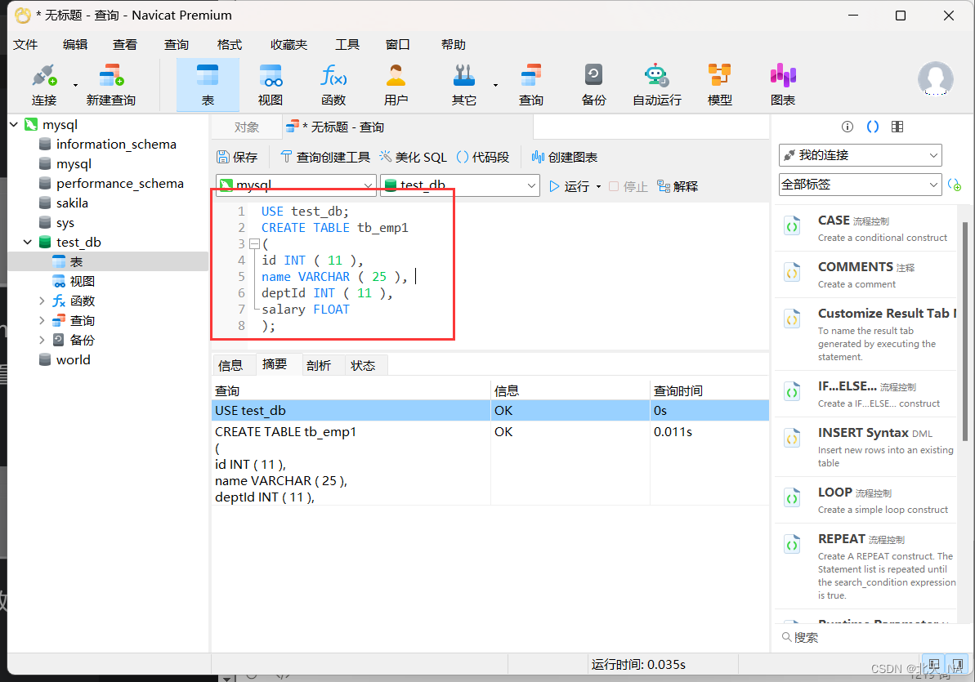Select the INSERT Syntax snippet icon
The height and width of the screenshot is (682, 975).
coord(791,438)
